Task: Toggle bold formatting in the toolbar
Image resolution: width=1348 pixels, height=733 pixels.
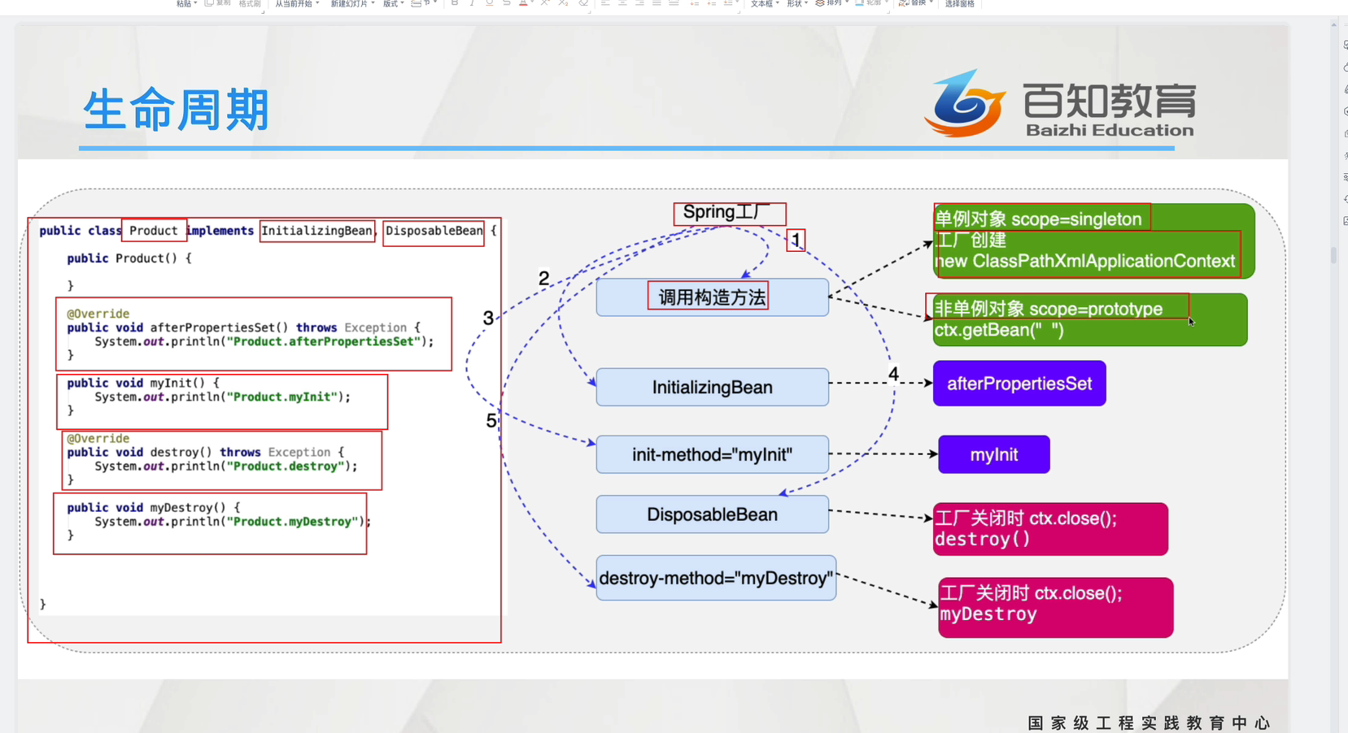Action: [455, 3]
